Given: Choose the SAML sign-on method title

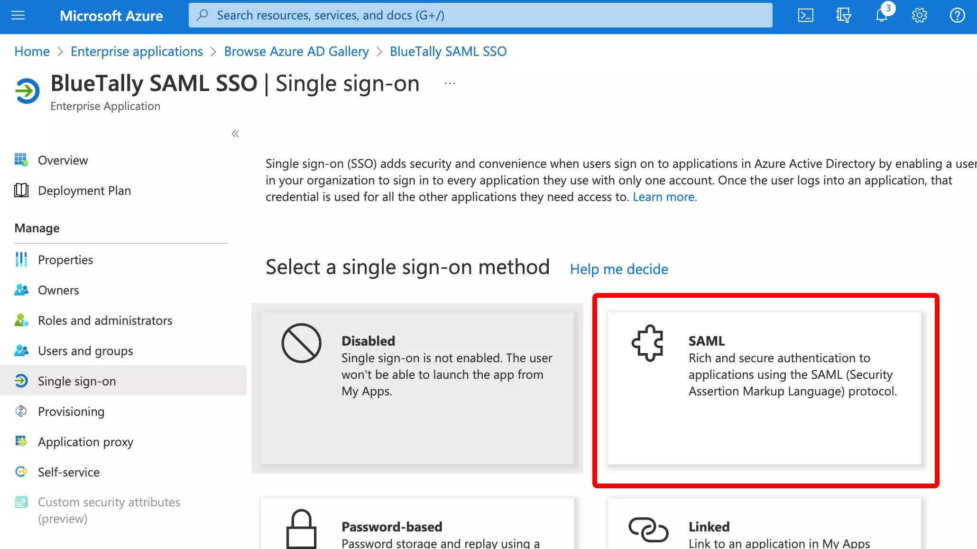Looking at the screenshot, I should click(707, 341).
